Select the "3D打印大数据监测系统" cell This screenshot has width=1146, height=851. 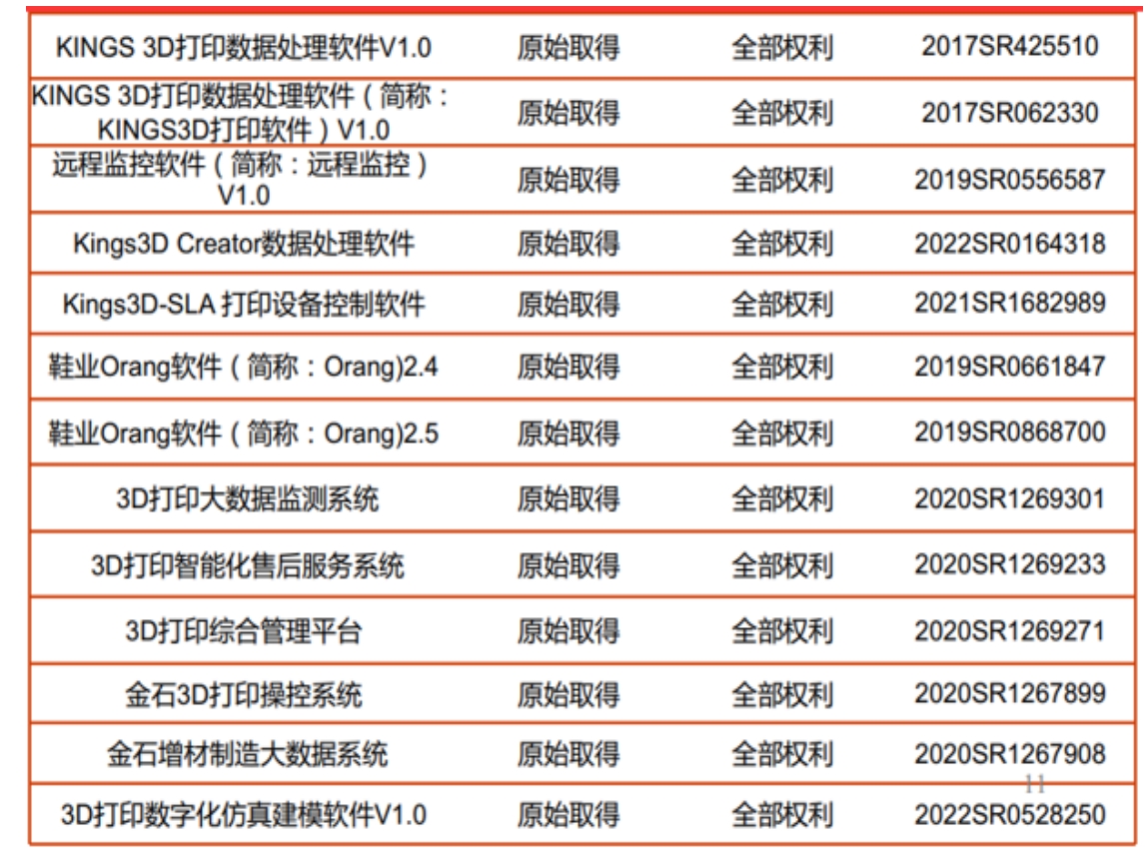tap(247, 498)
